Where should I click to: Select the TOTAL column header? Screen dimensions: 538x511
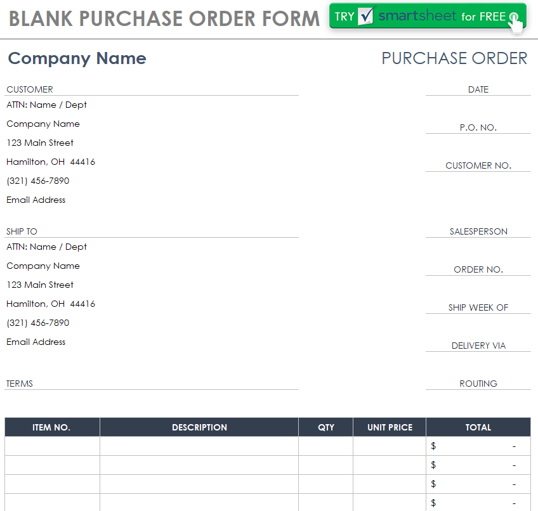pyautogui.click(x=478, y=427)
